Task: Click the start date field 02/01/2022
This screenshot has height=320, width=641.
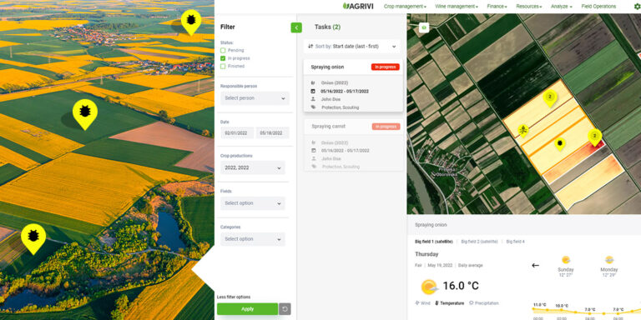Action: click(x=237, y=133)
